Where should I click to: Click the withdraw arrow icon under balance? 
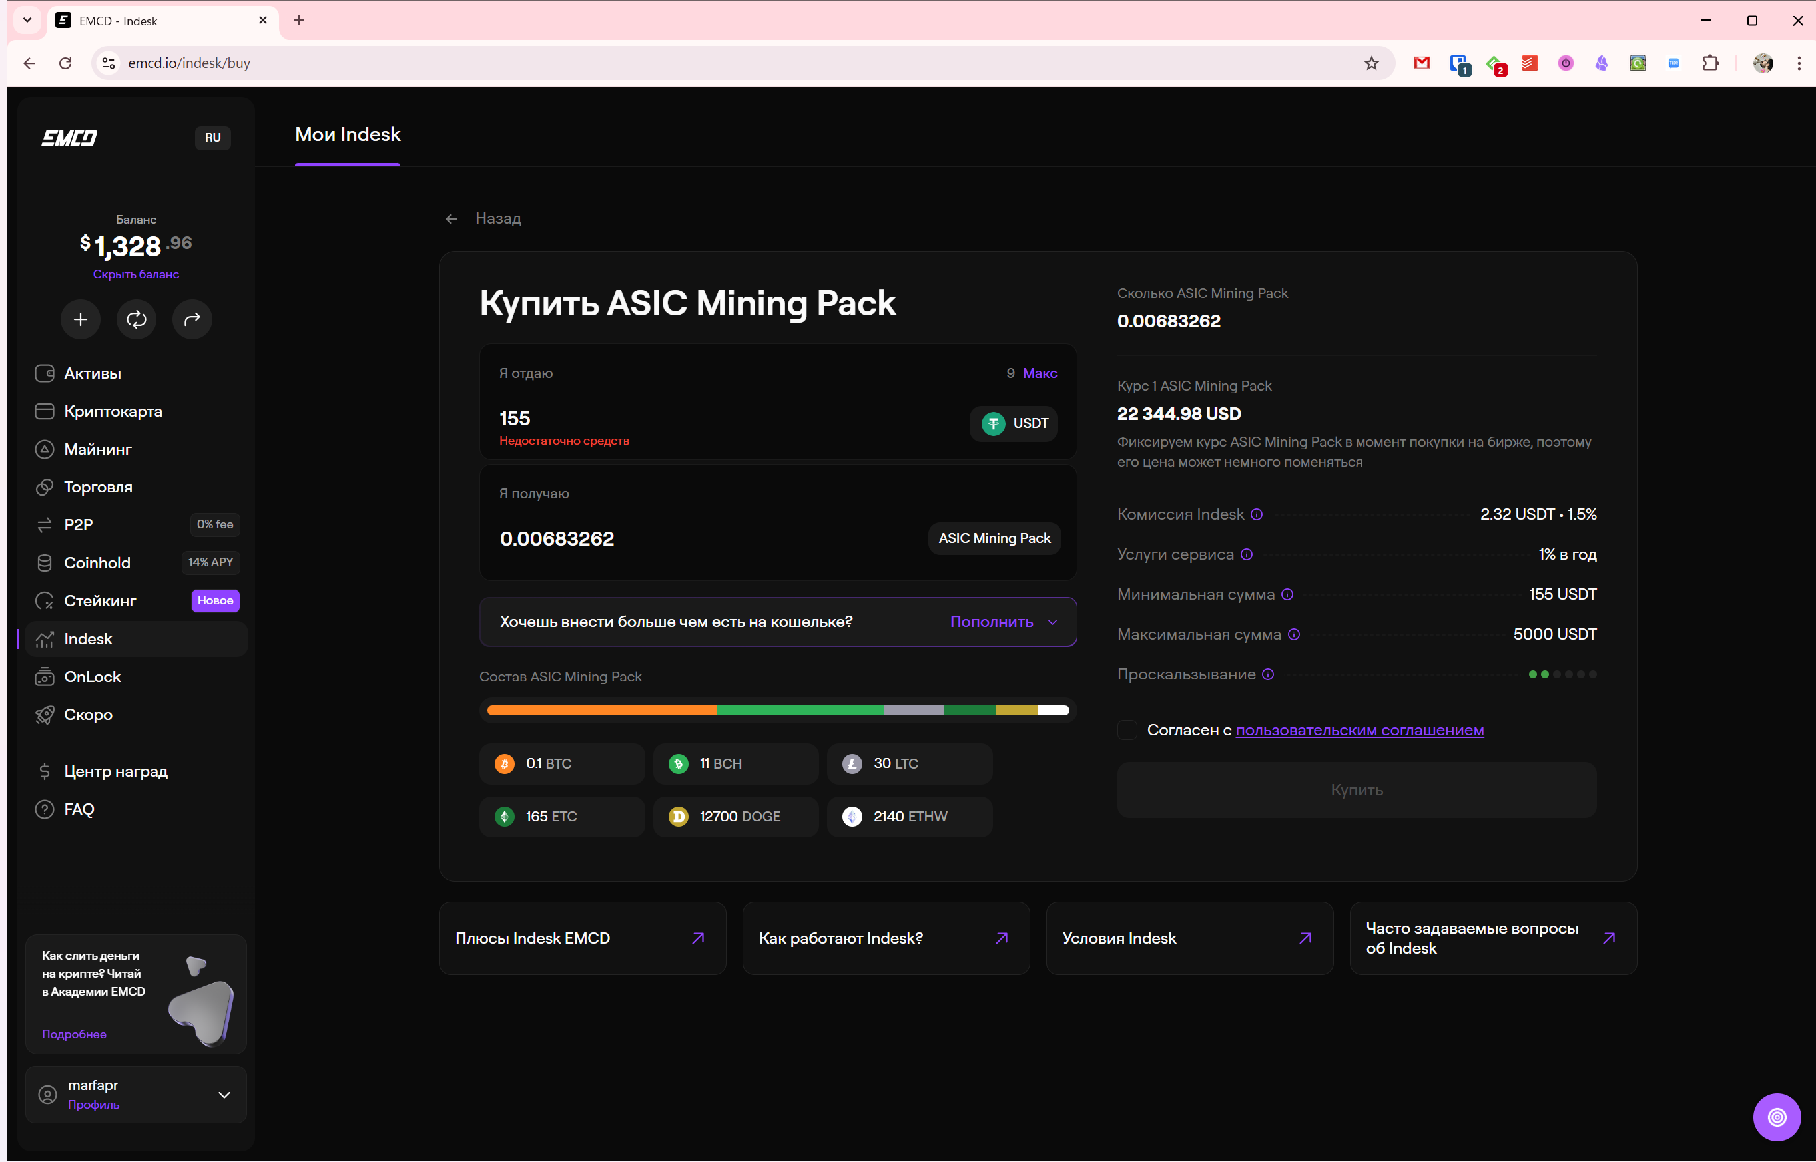pos(192,319)
